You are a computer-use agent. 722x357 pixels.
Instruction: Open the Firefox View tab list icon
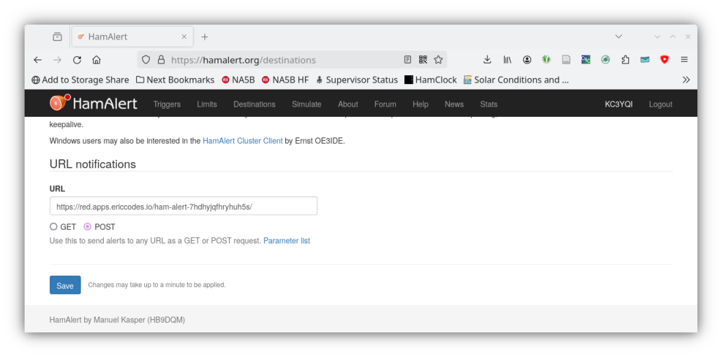coord(57,36)
